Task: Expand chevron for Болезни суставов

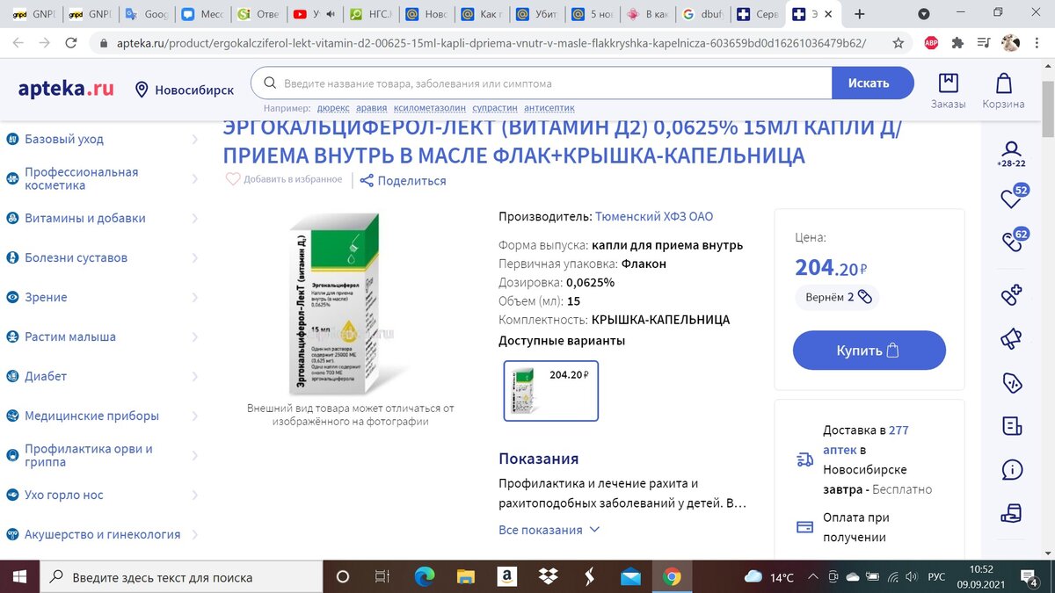Action: coord(194,257)
